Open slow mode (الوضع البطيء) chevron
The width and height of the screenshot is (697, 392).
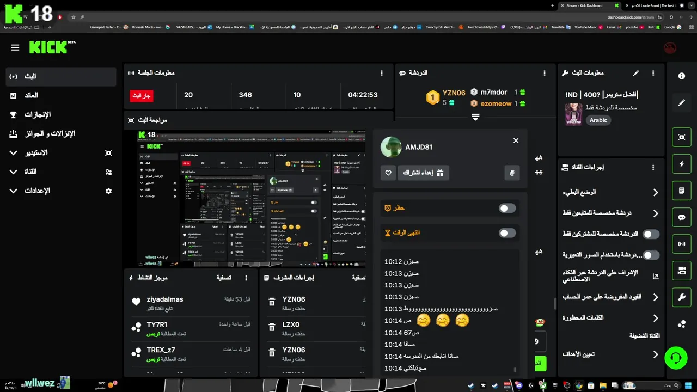[x=656, y=193]
